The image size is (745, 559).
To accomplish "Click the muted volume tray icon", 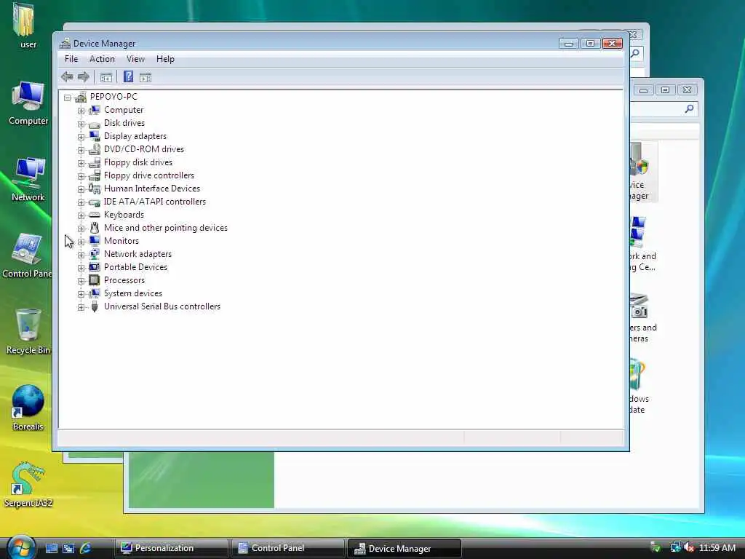I will 690,547.
